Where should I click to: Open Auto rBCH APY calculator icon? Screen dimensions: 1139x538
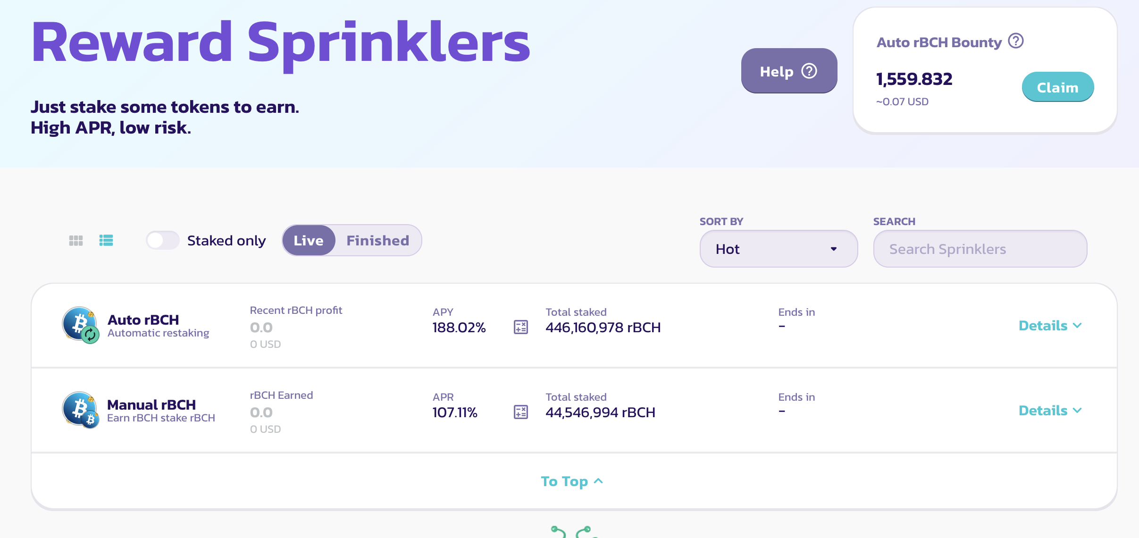point(520,327)
